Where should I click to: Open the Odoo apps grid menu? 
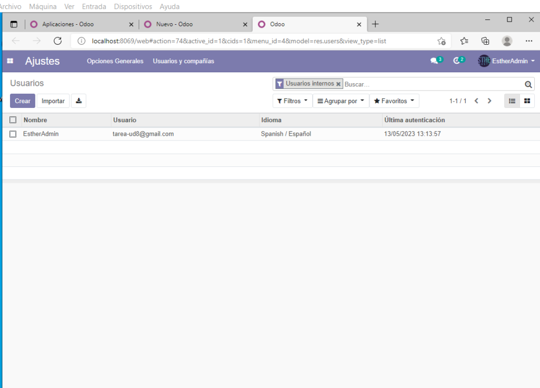click(9, 61)
